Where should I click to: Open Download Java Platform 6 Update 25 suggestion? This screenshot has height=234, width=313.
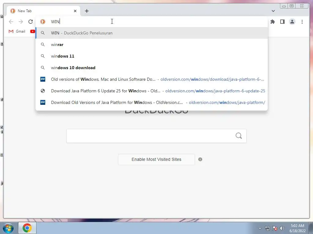click(x=152, y=91)
